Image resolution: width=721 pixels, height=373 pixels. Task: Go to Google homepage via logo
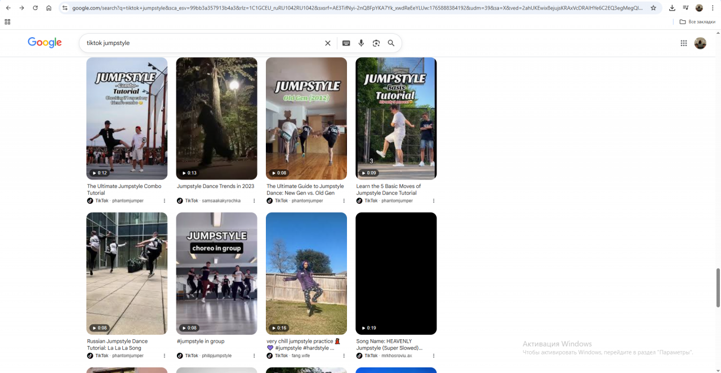(44, 43)
